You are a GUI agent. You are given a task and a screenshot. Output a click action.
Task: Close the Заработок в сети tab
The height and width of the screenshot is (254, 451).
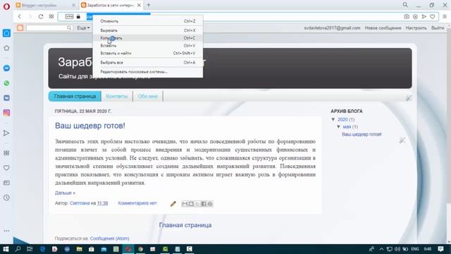coord(139,5)
